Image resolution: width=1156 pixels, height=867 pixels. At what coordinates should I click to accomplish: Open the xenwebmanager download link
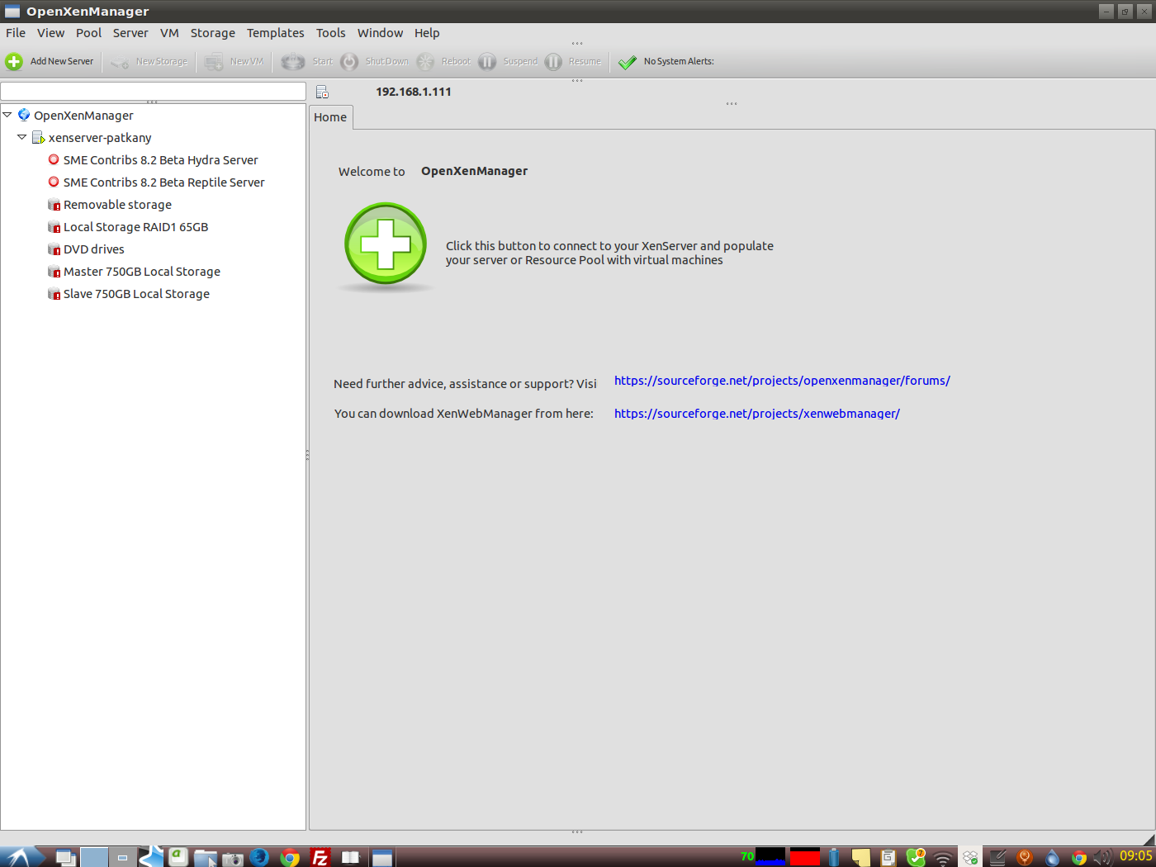pyautogui.click(x=757, y=414)
